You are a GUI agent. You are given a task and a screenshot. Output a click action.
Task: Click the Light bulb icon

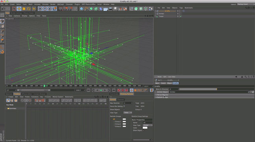click(115, 9)
